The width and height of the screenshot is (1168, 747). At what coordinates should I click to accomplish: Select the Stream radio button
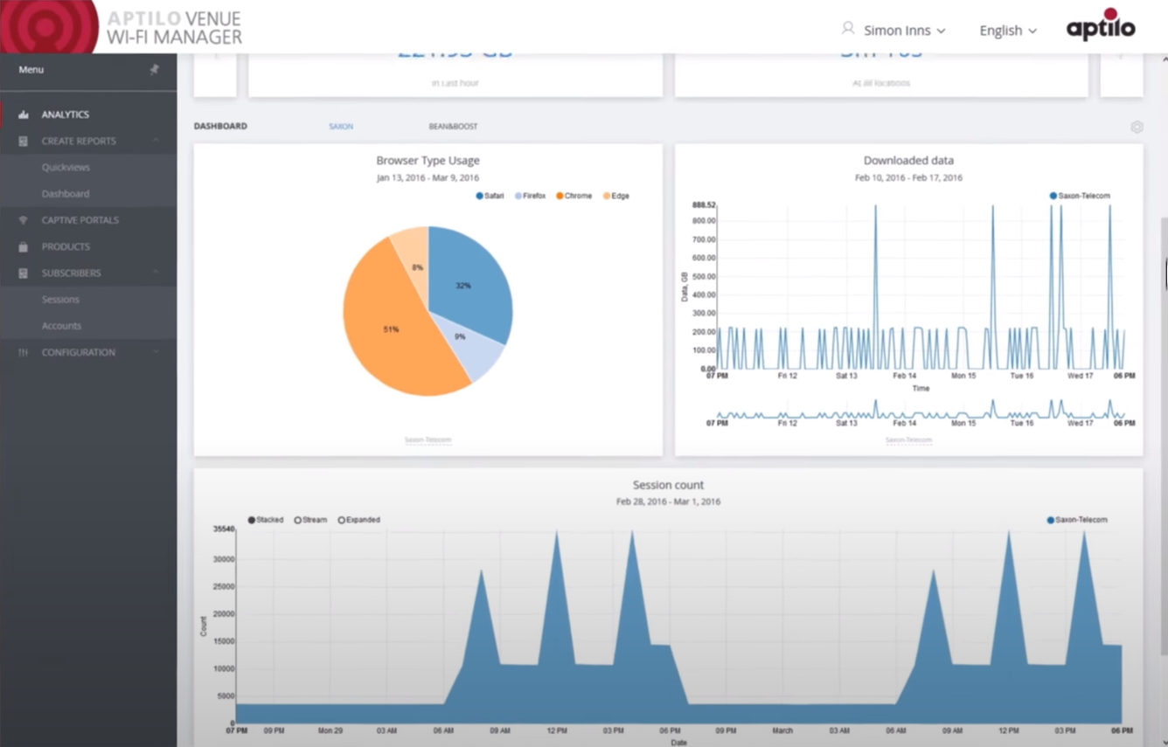tap(298, 519)
